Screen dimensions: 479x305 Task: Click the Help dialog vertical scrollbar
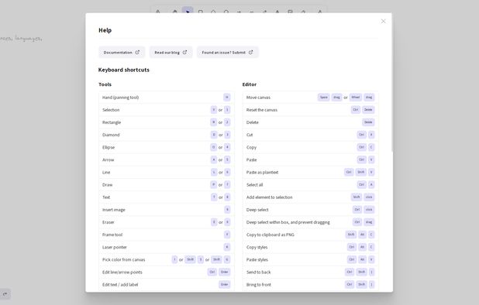(x=392, y=82)
